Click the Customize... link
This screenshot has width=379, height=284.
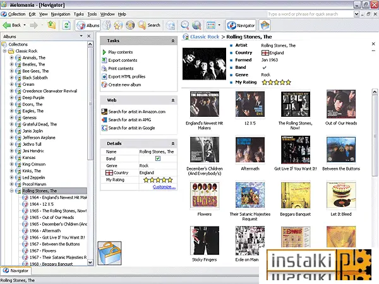point(164,187)
